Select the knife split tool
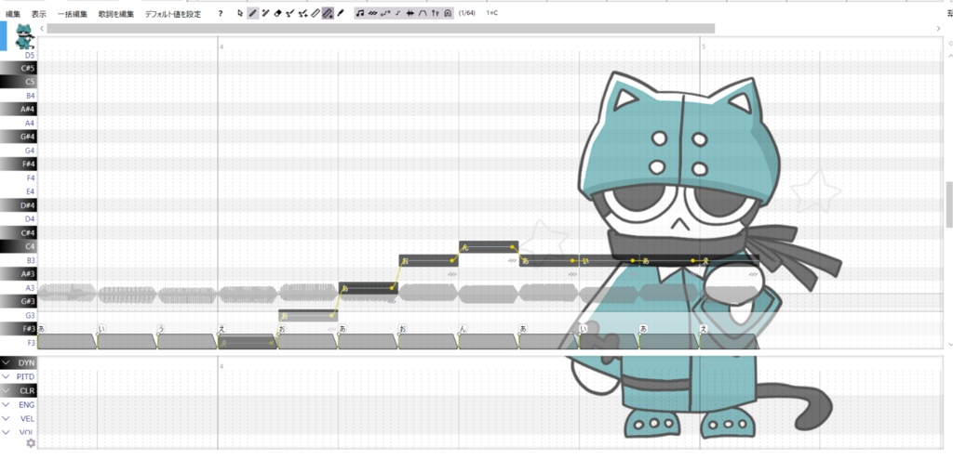 pos(315,13)
